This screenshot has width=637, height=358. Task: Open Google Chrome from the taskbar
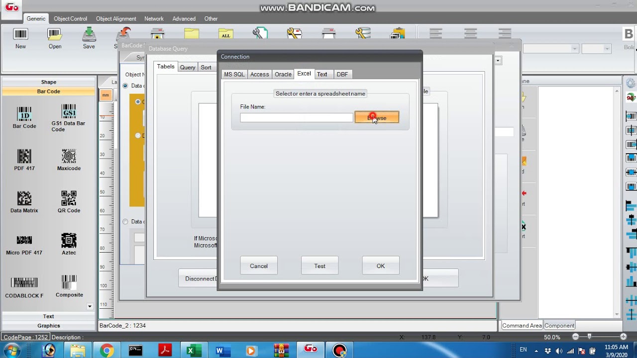pos(106,351)
